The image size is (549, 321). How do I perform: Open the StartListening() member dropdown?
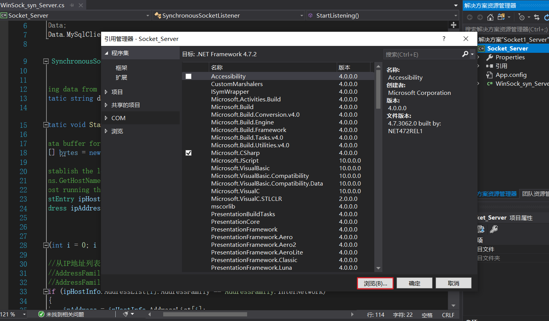456,16
